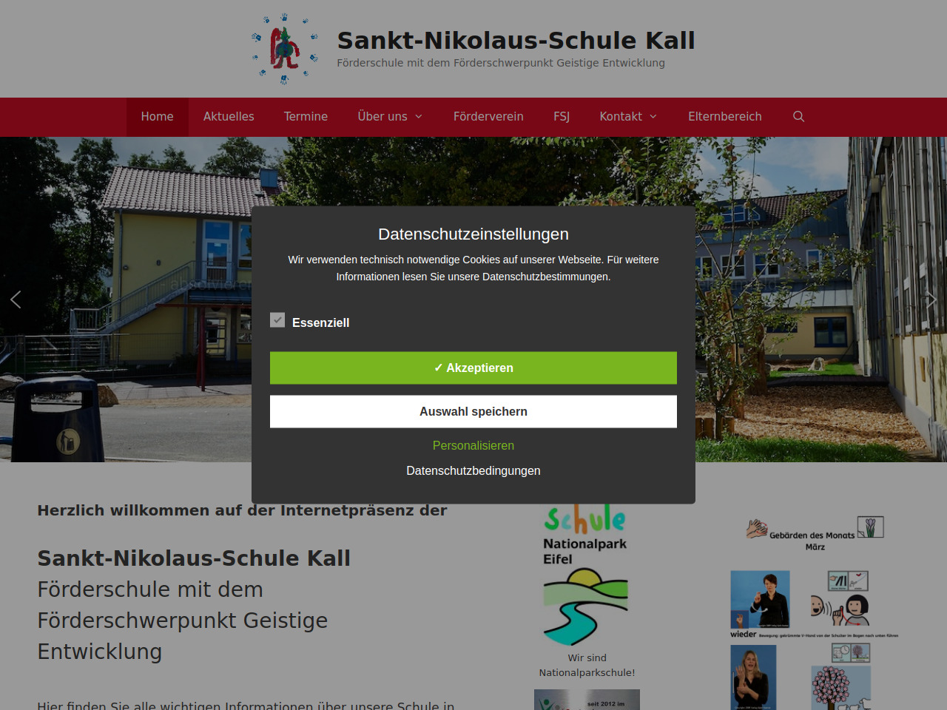Click the Nationalpark Eifel Schule logo
This screenshot has width=947, height=710.
(x=586, y=575)
